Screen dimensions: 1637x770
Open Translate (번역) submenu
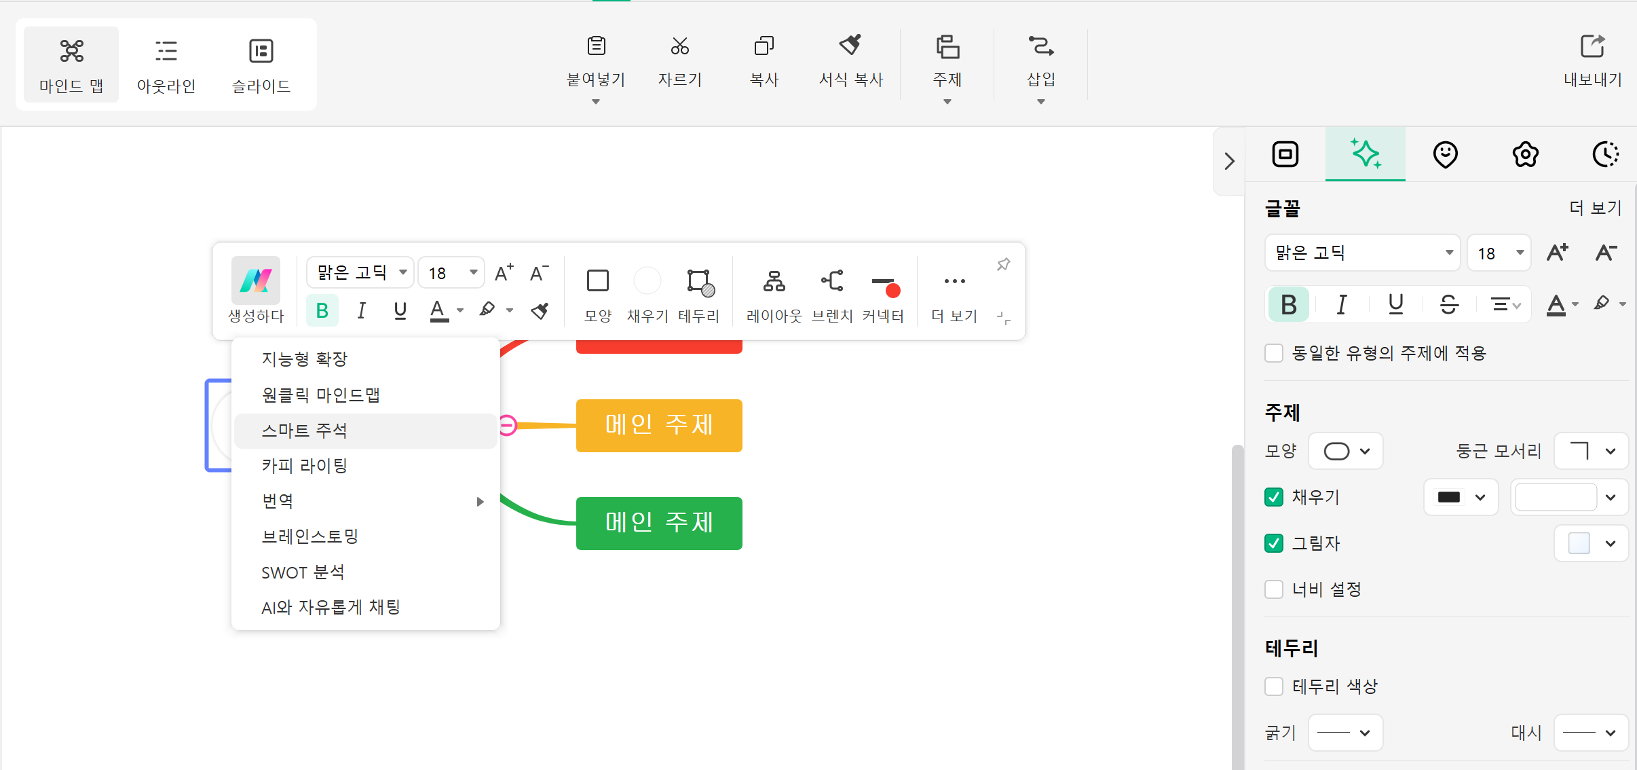point(366,501)
